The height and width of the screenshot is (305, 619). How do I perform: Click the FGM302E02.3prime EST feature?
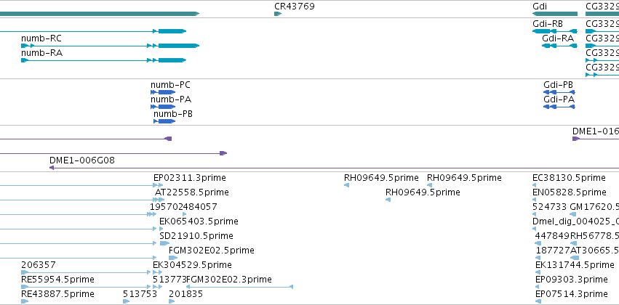click(239, 287)
